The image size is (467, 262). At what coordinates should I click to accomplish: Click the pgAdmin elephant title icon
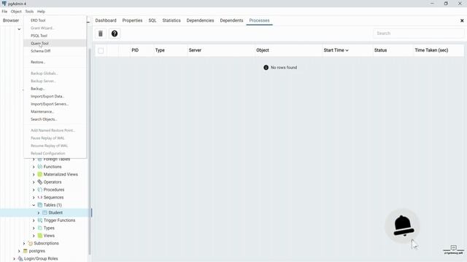(x=4, y=4)
